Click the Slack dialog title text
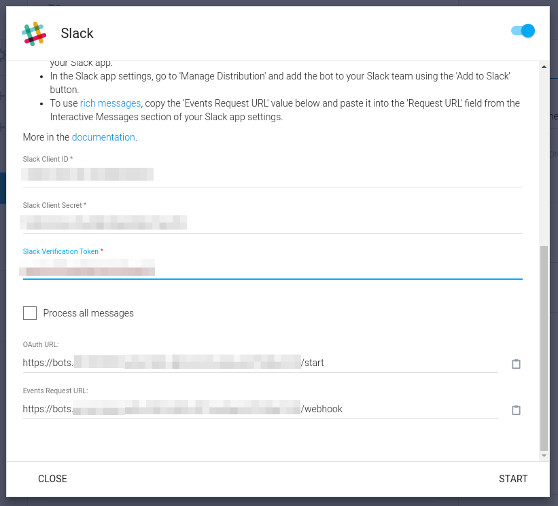The width and height of the screenshot is (558, 506). (77, 33)
